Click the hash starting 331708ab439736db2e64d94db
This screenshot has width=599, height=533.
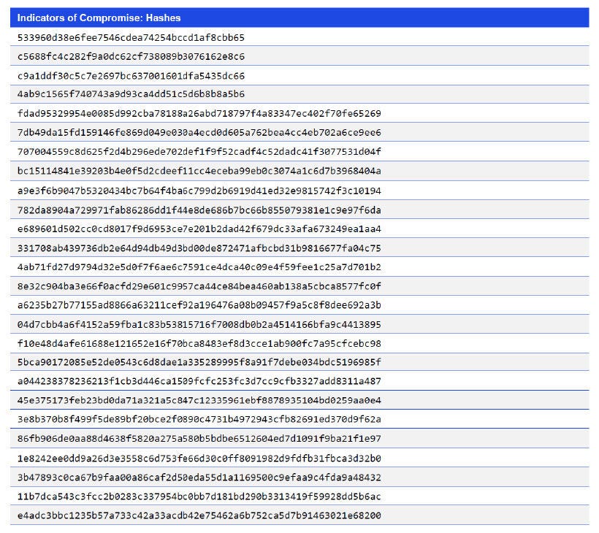(x=146, y=249)
